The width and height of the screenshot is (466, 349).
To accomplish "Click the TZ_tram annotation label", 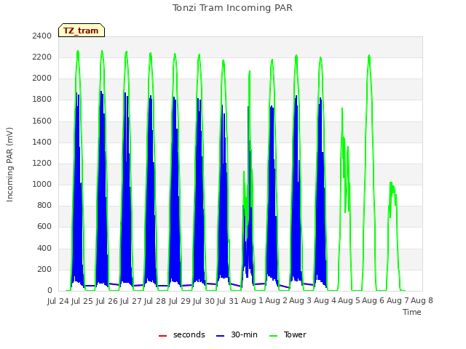I will click(x=81, y=31).
